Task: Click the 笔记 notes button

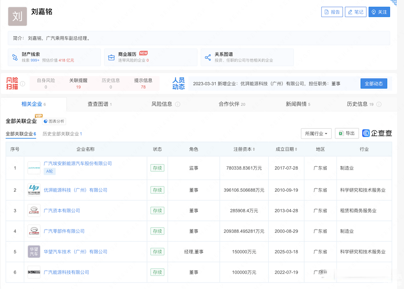Action: pos(355,12)
